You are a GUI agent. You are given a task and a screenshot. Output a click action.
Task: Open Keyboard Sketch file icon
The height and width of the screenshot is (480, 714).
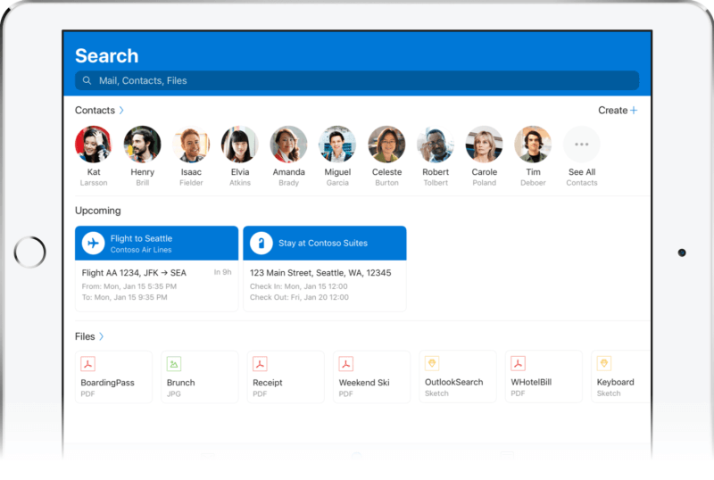click(x=604, y=363)
